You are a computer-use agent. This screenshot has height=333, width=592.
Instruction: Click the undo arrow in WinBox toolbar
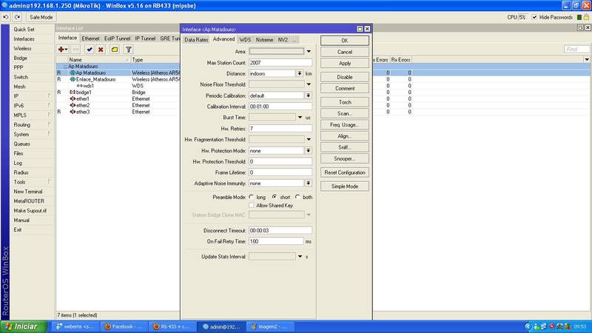point(6,17)
